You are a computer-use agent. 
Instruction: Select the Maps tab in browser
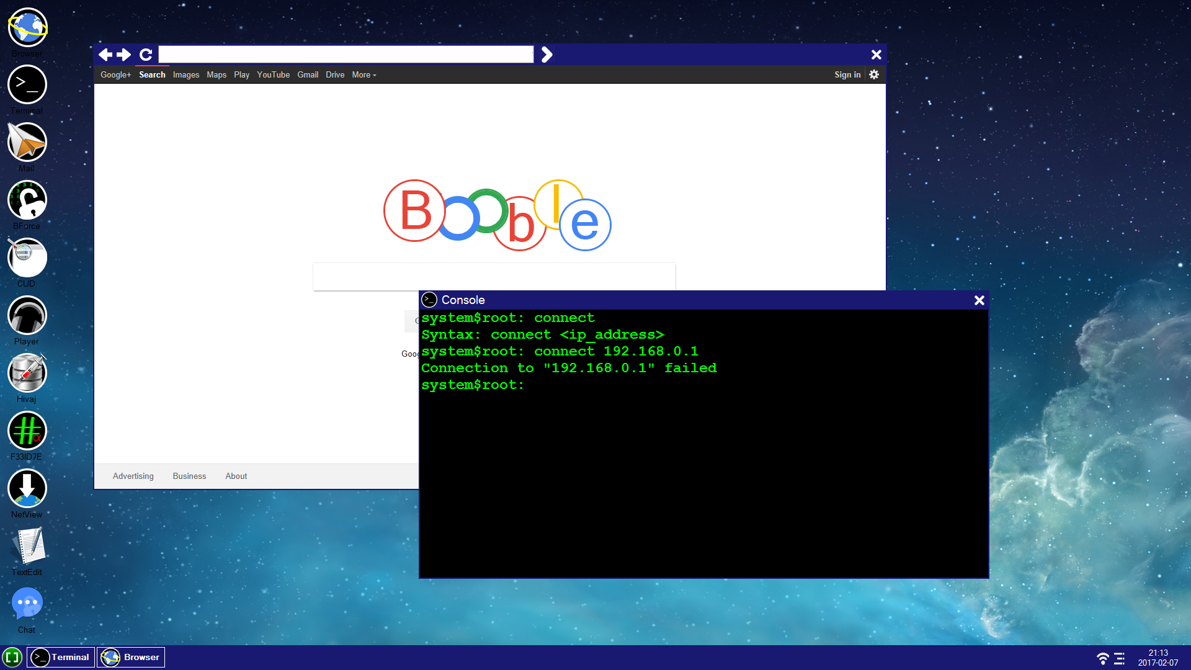point(216,74)
